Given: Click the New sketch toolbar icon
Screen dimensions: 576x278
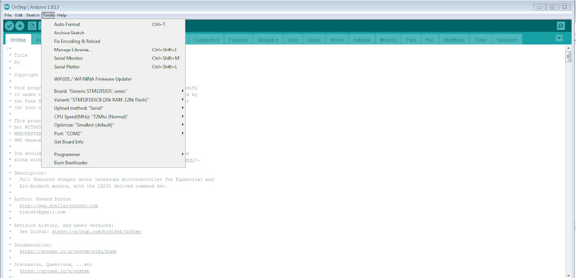Looking at the screenshot, I should click(x=32, y=26).
